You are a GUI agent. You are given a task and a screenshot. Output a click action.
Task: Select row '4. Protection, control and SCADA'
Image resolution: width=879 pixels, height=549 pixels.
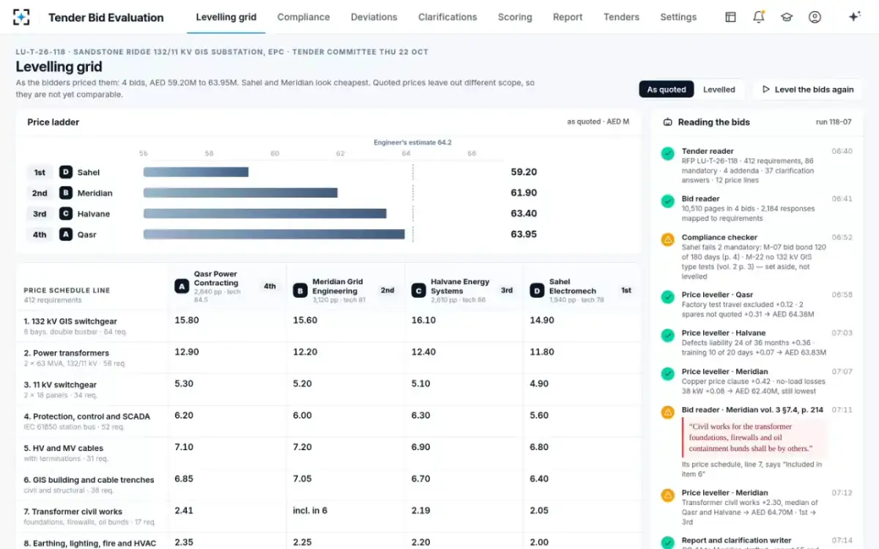[x=328, y=421]
